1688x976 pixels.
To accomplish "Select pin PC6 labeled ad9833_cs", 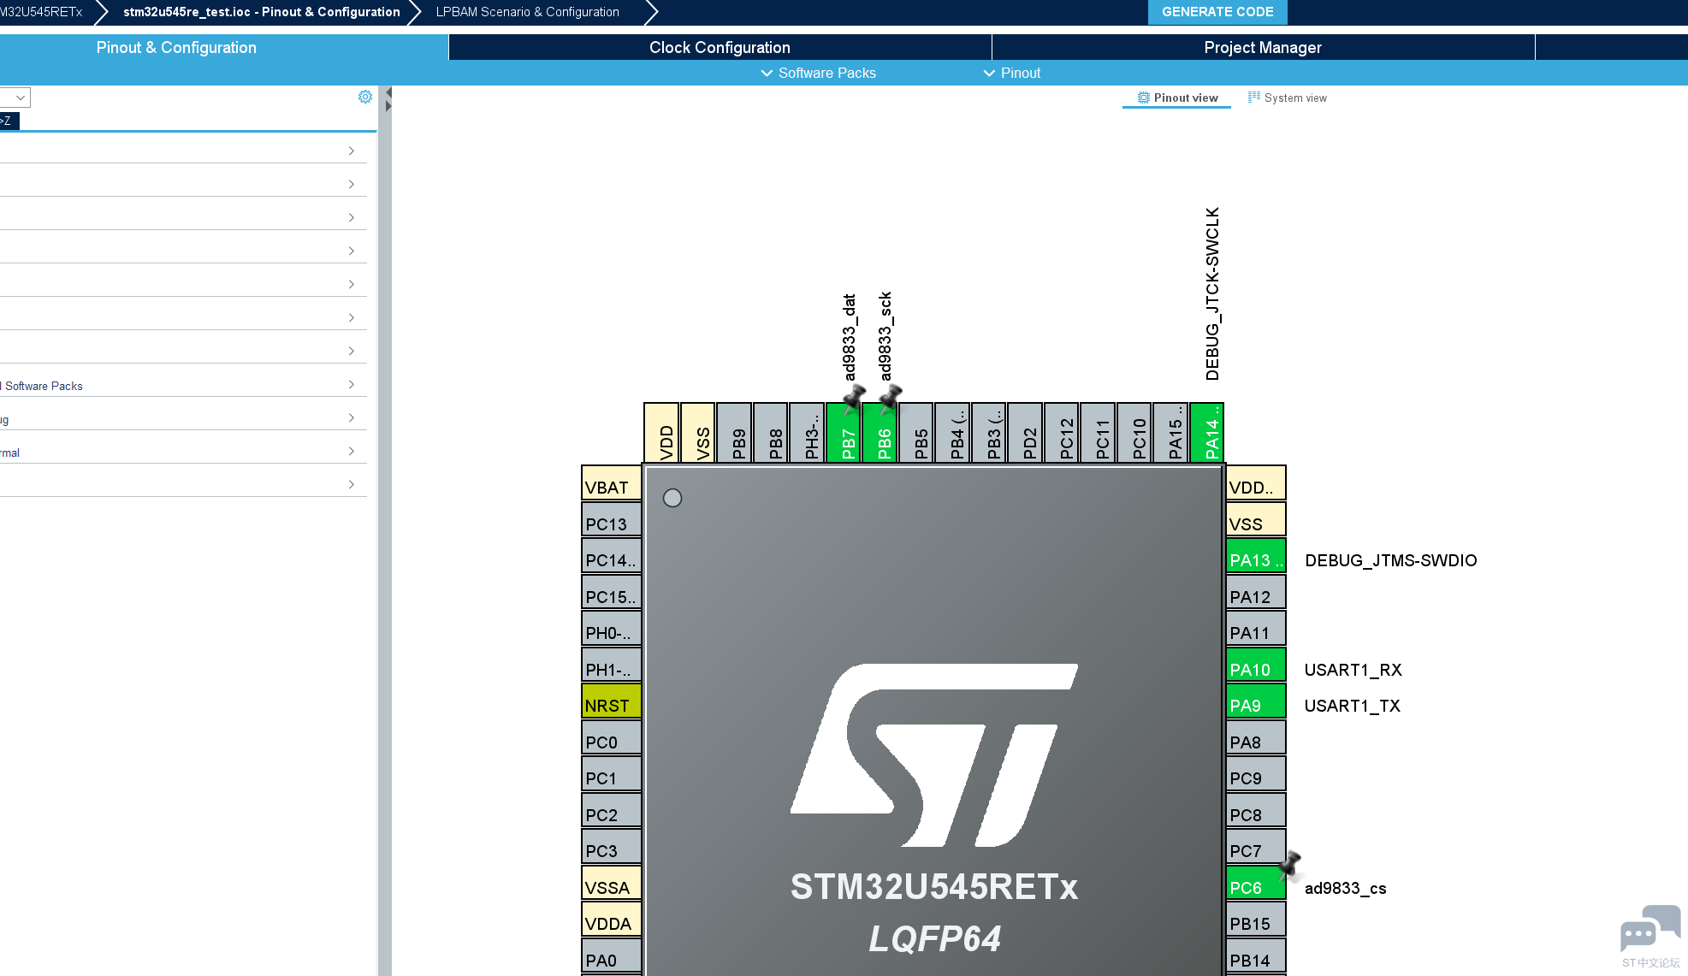I will click(x=1256, y=883).
